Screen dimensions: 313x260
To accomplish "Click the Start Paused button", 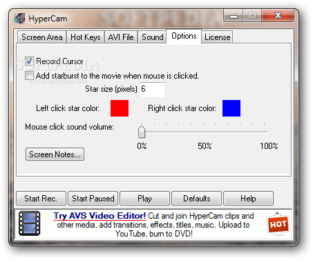I will pyautogui.click(x=93, y=198).
